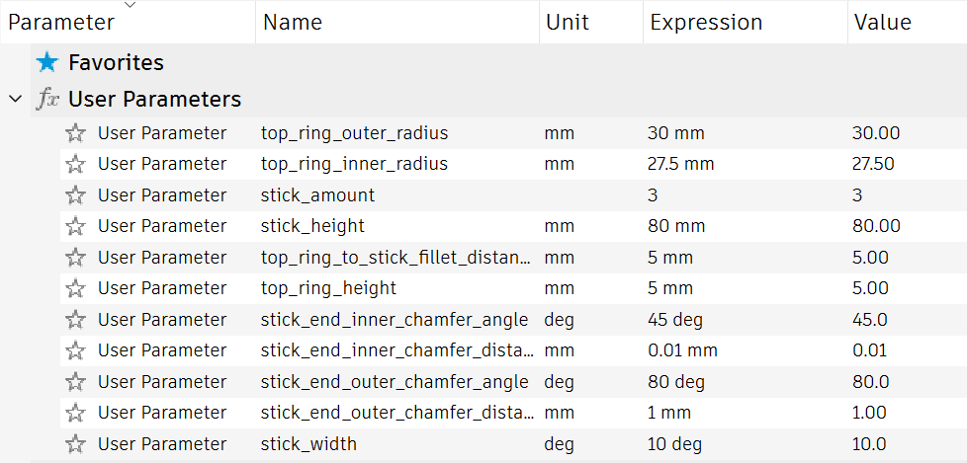Click the fx User Parameters icon

(x=47, y=100)
